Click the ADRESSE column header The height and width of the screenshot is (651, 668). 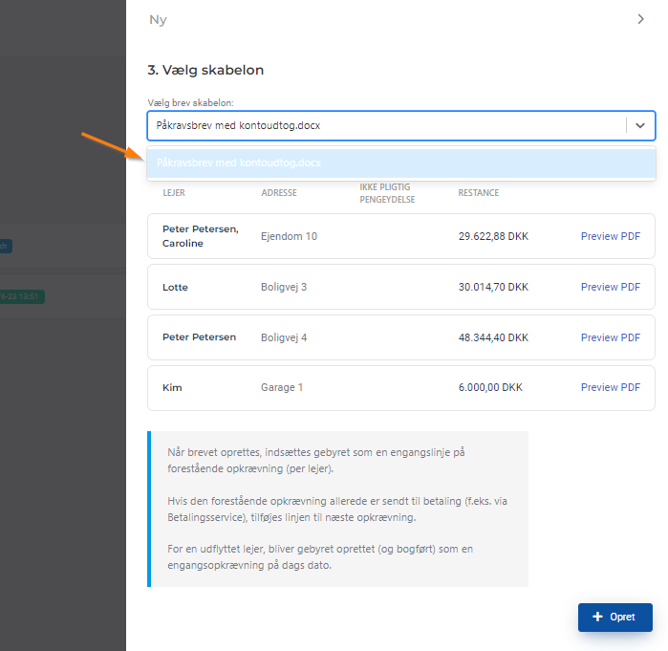click(x=279, y=193)
